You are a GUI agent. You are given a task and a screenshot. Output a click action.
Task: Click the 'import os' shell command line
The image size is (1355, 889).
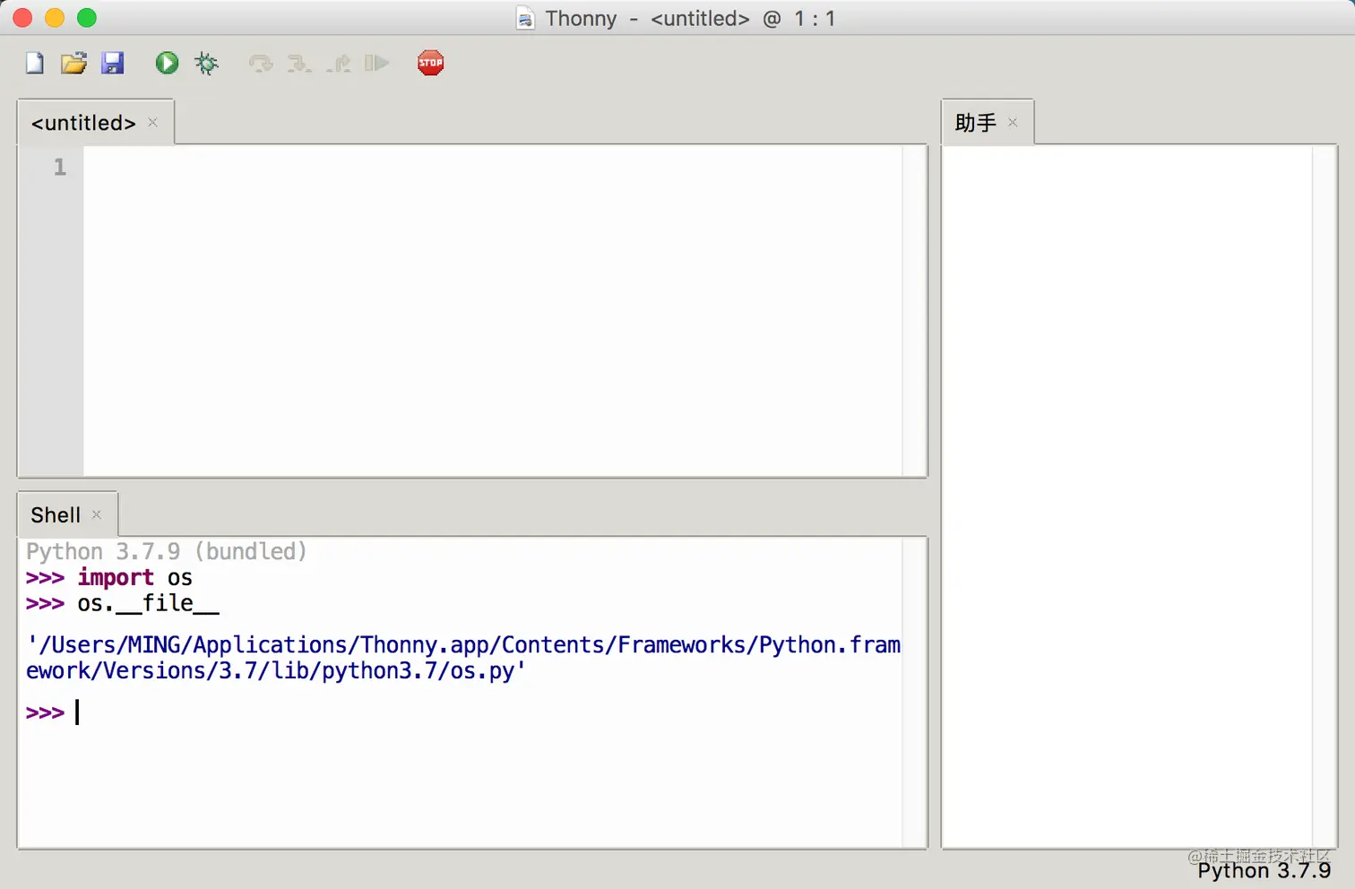coord(109,577)
